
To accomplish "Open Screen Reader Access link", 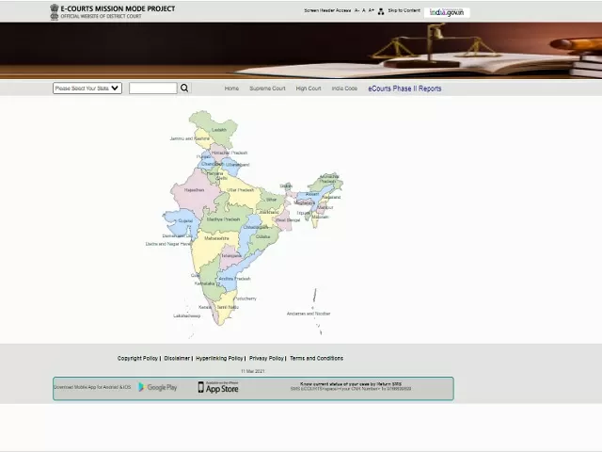I will [327, 10].
